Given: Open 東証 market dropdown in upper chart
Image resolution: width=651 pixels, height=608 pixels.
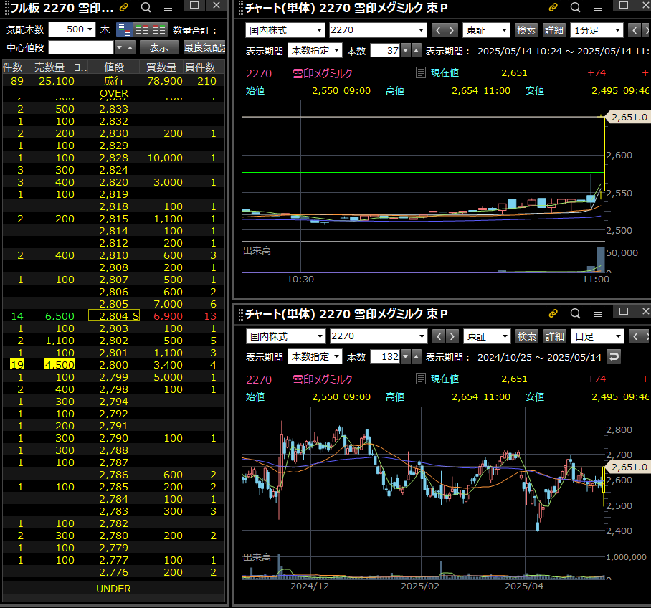Looking at the screenshot, I should tap(486, 30).
